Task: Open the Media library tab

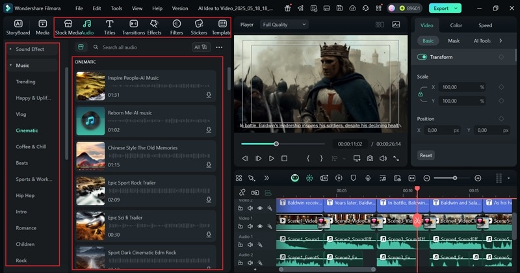Action: point(42,27)
